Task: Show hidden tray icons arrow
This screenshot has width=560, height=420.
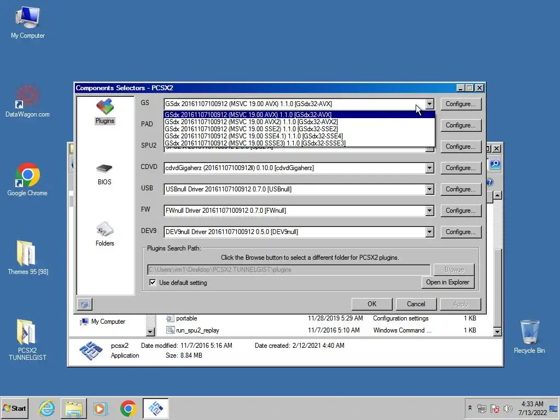Action: click(x=470, y=407)
